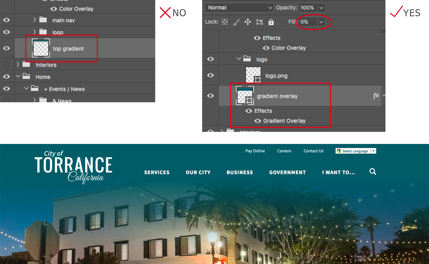Hide the Home group via eye icon

(7, 77)
